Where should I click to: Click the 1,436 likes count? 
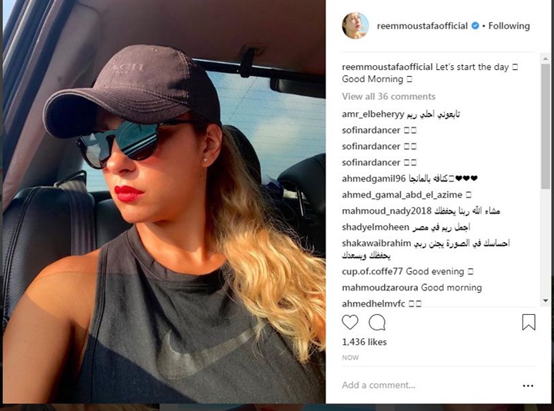tap(364, 342)
